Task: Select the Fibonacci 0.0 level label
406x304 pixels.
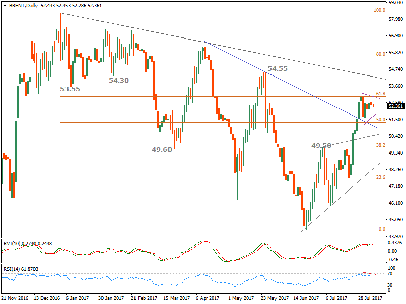Action: (382, 229)
